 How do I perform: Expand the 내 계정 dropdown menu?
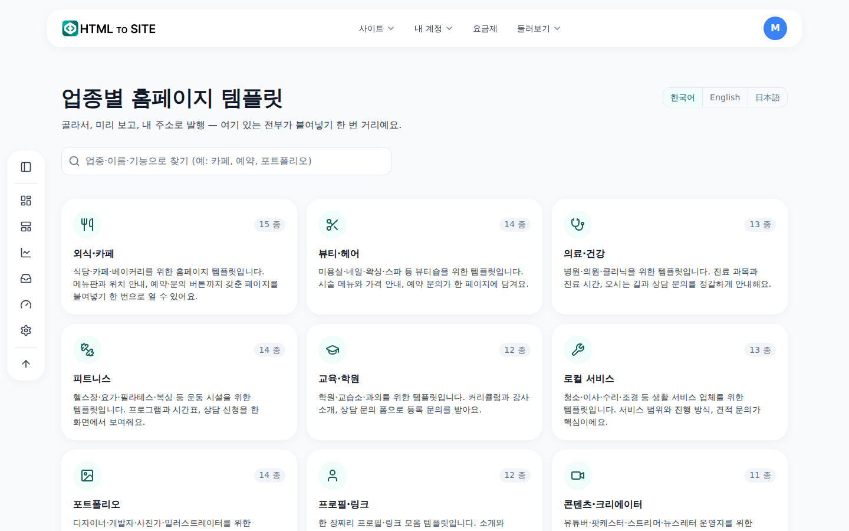pyautogui.click(x=433, y=28)
